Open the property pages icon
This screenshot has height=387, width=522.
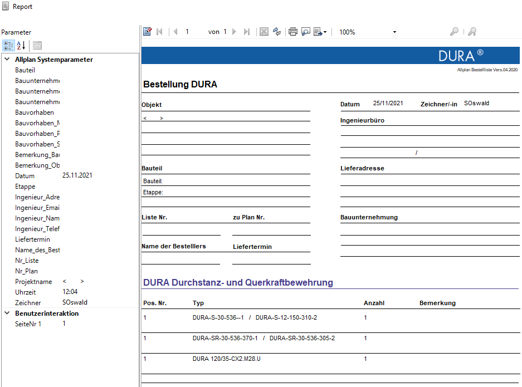(37, 45)
